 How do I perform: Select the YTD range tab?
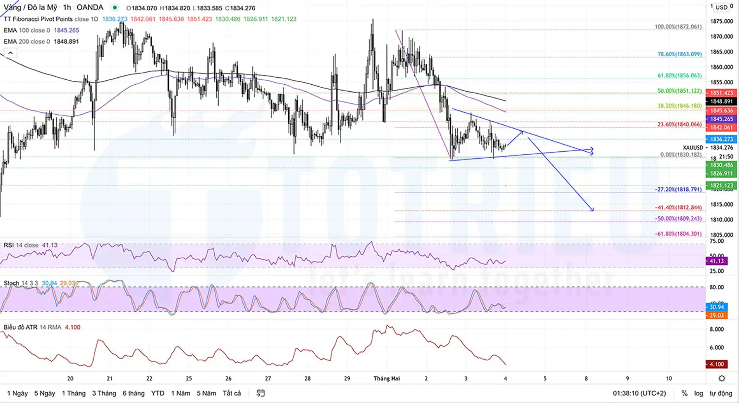pos(158,393)
